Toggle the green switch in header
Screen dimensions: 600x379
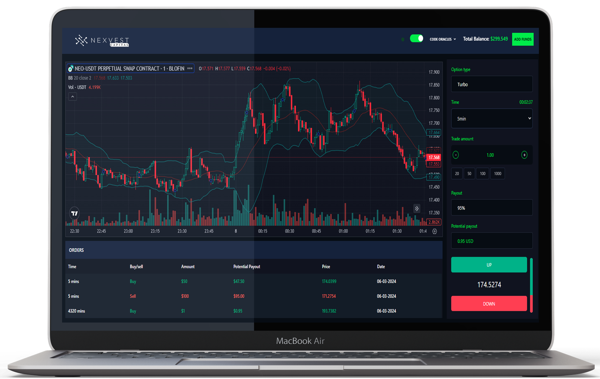tap(416, 39)
